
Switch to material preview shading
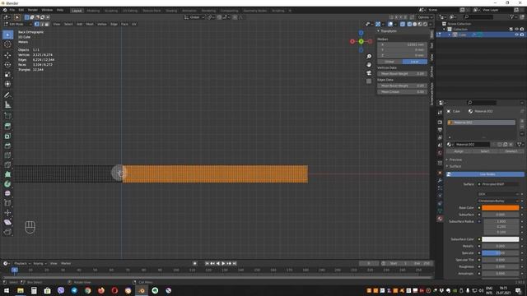[x=420, y=24]
